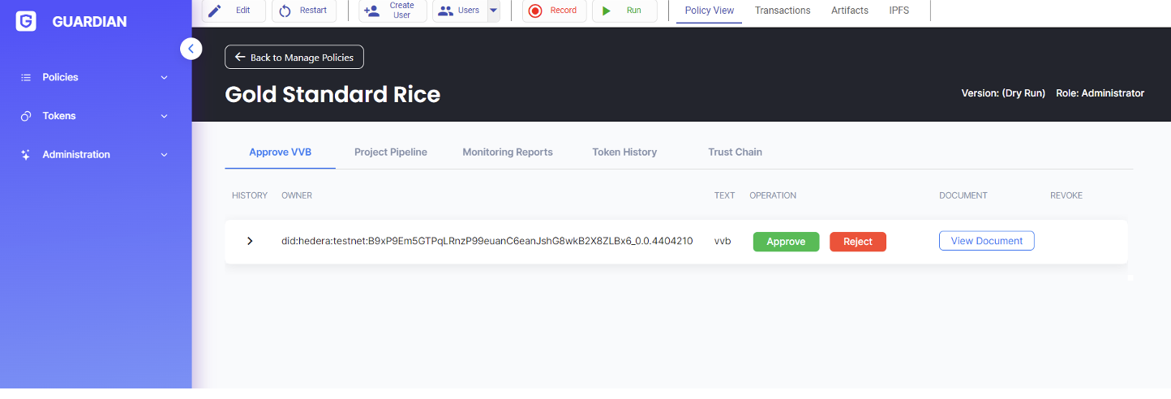This screenshot has height=399, width=1171.
Task: Restart the policy dry run
Action: coord(304,11)
